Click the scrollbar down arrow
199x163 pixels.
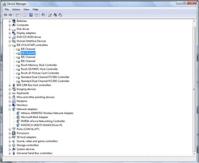(x=194, y=154)
